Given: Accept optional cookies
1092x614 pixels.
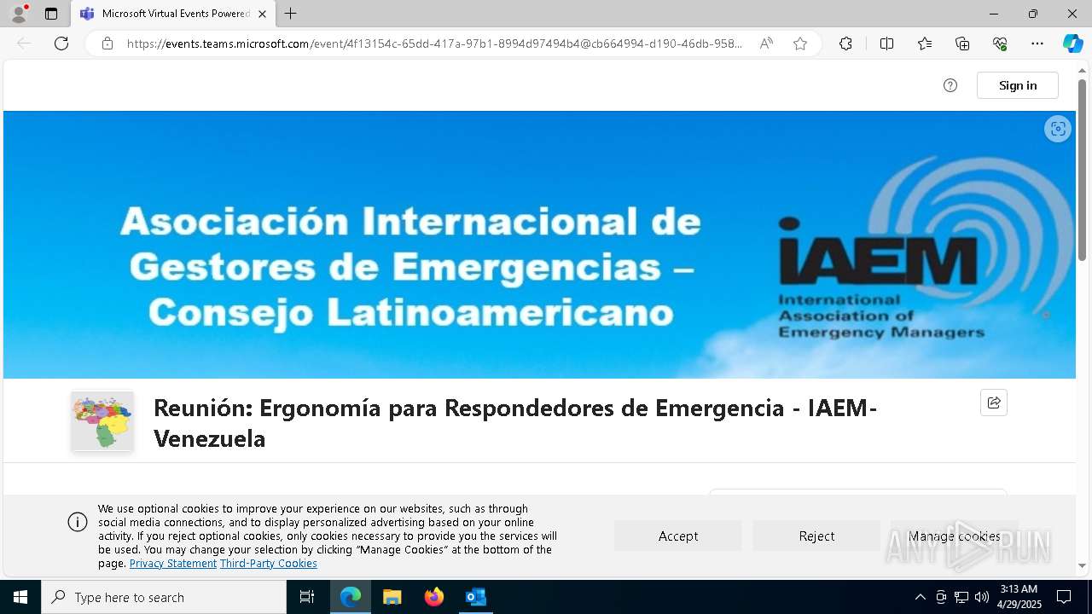Looking at the screenshot, I should coord(678,536).
